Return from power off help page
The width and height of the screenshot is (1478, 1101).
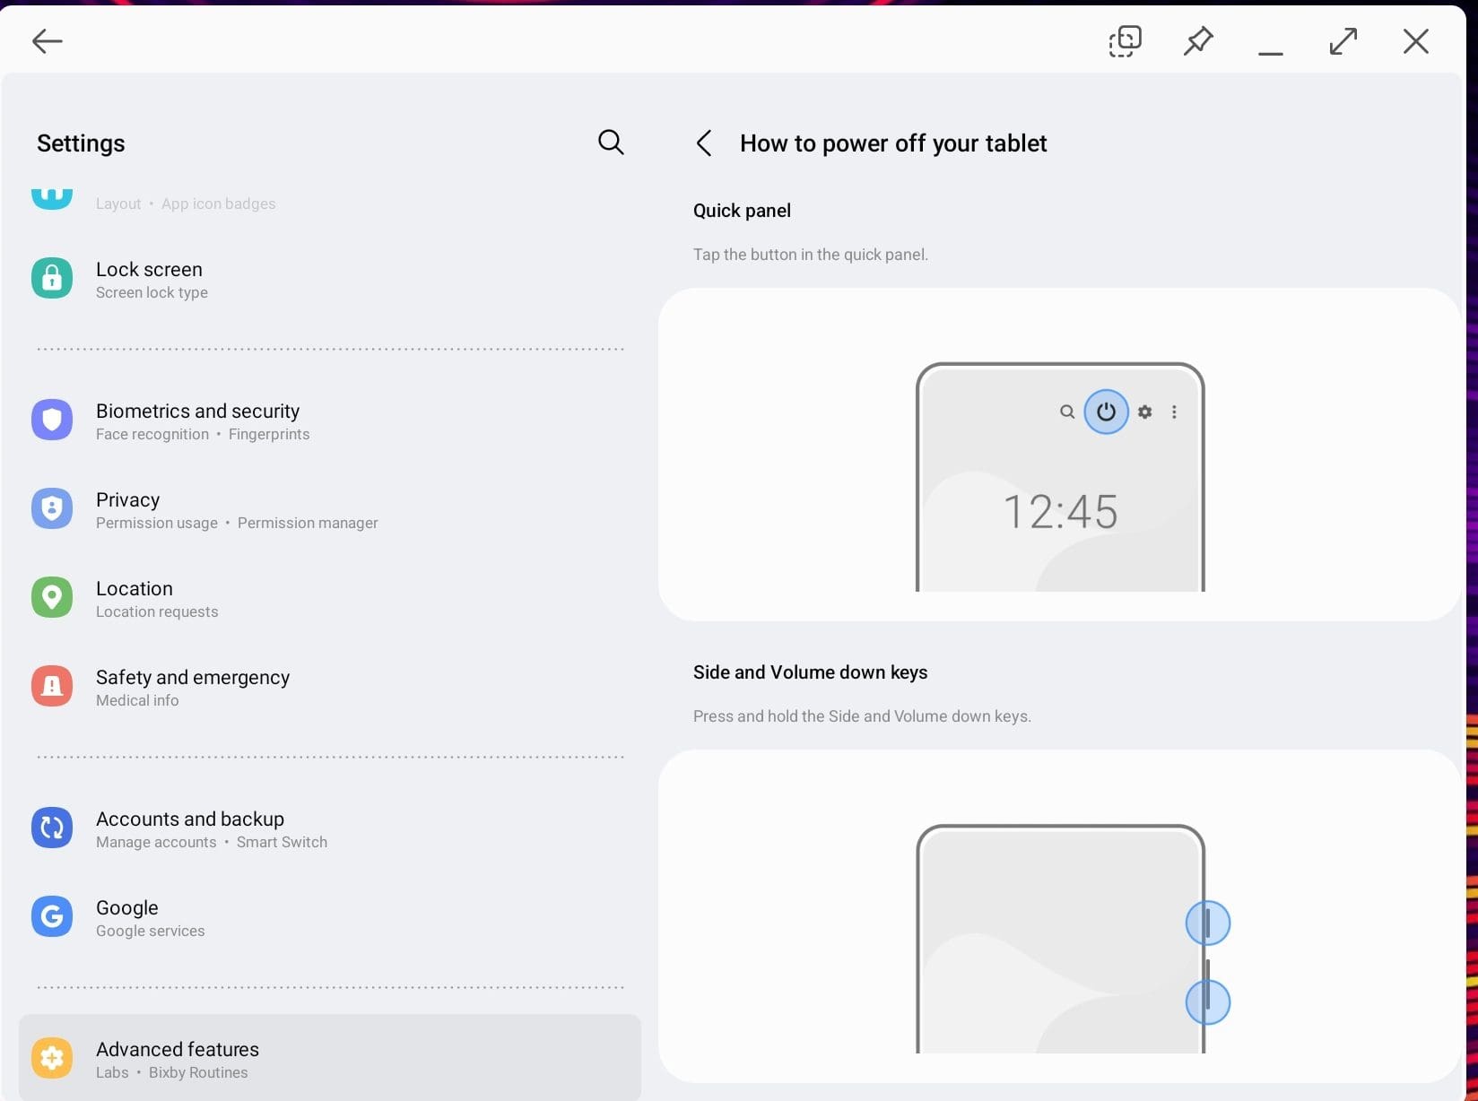[704, 143]
